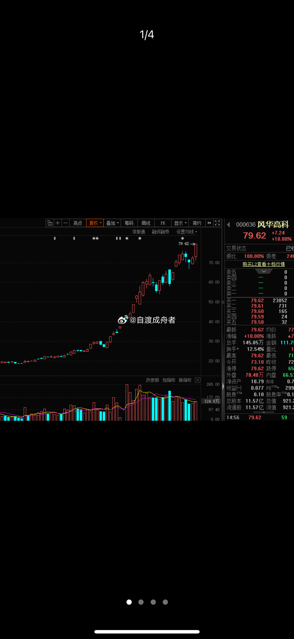Click 换指标 to switch indicator
The image size is (294, 639).
click(x=185, y=380)
